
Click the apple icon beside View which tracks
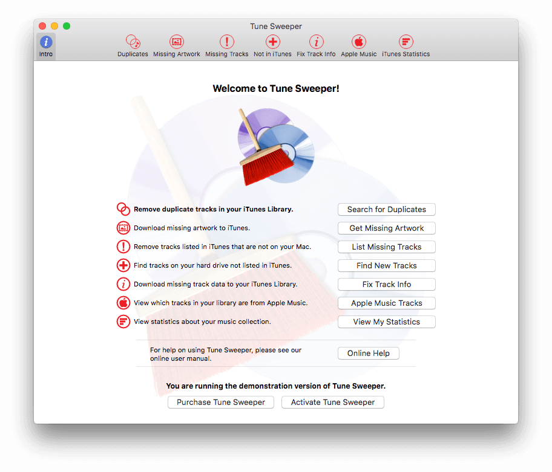tap(123, 303)
